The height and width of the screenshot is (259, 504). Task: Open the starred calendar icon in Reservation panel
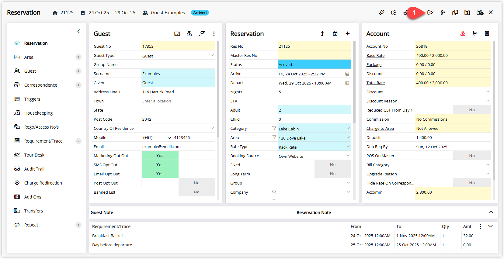335,33
